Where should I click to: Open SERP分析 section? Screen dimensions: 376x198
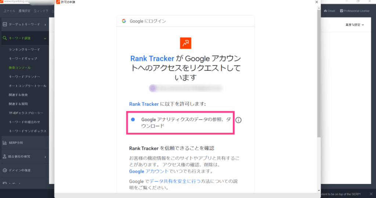25,142
